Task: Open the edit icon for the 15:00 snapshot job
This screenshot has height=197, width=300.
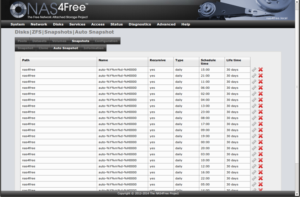Action: tap(254, 70)
